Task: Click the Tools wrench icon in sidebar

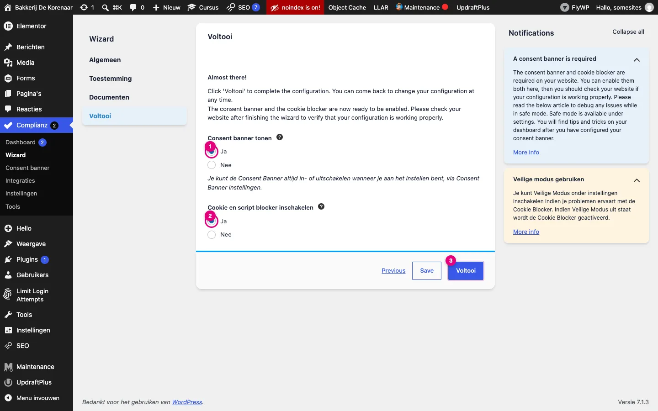Action: [x=8, y=315]
